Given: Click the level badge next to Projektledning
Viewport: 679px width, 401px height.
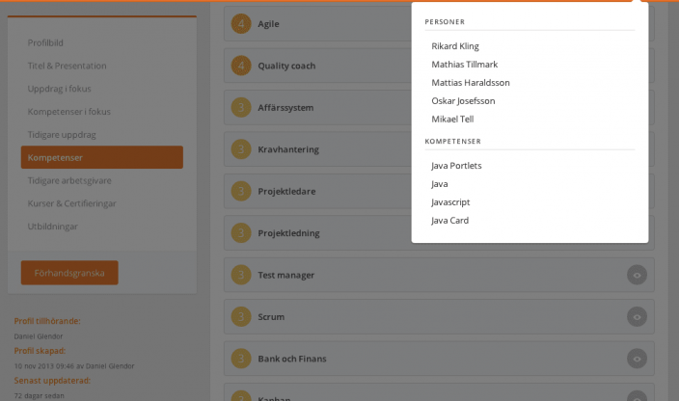Looking at the screenshot, I should click(x=241, y=233).
